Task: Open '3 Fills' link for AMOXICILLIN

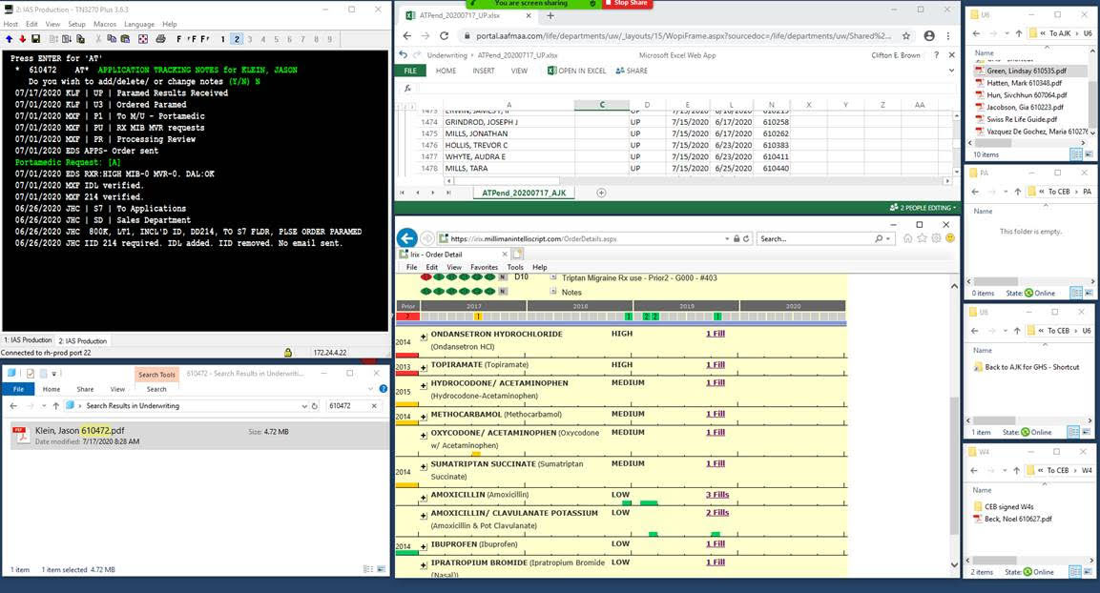Action: [717, 495]
